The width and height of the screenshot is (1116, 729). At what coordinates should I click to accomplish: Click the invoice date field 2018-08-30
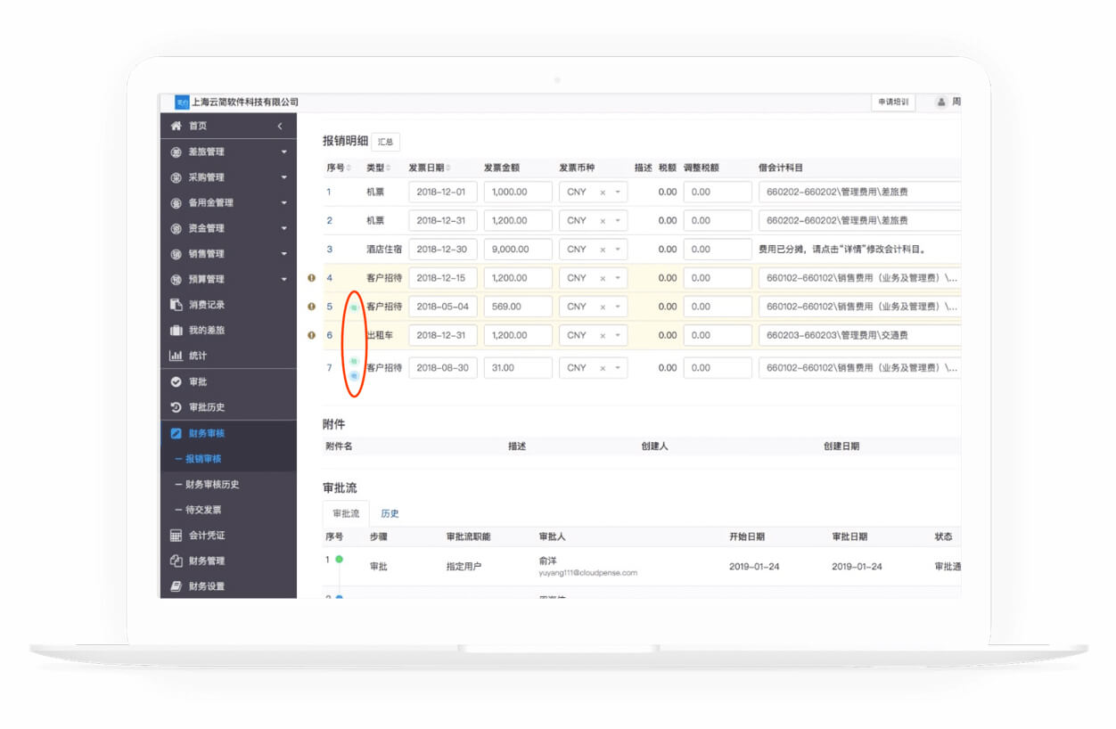[x=443, y=368]
